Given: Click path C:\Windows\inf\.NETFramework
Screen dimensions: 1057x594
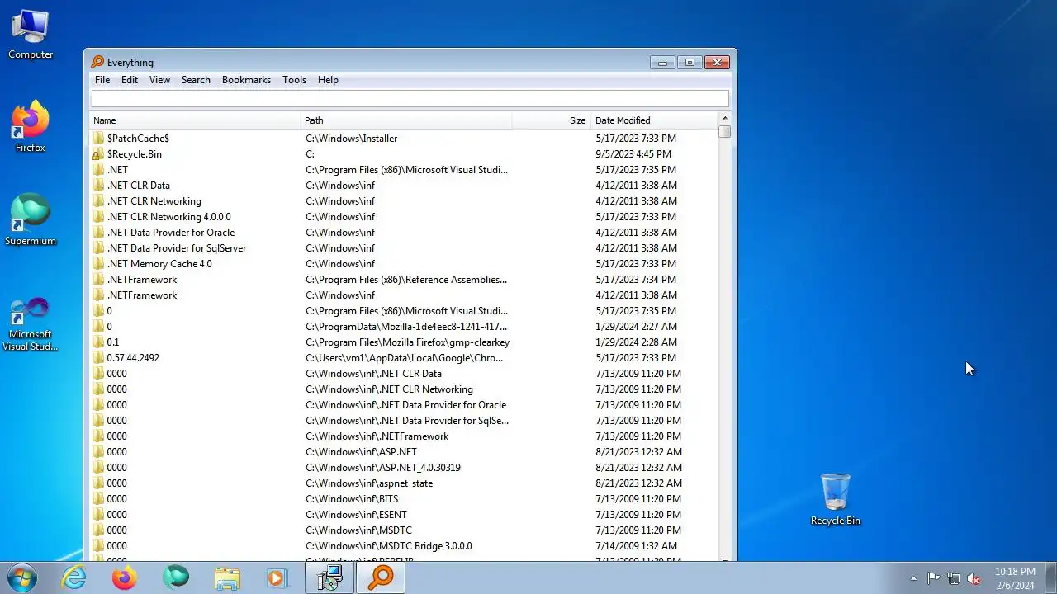Looking at the screenshot, I should (x=377, y=436).
